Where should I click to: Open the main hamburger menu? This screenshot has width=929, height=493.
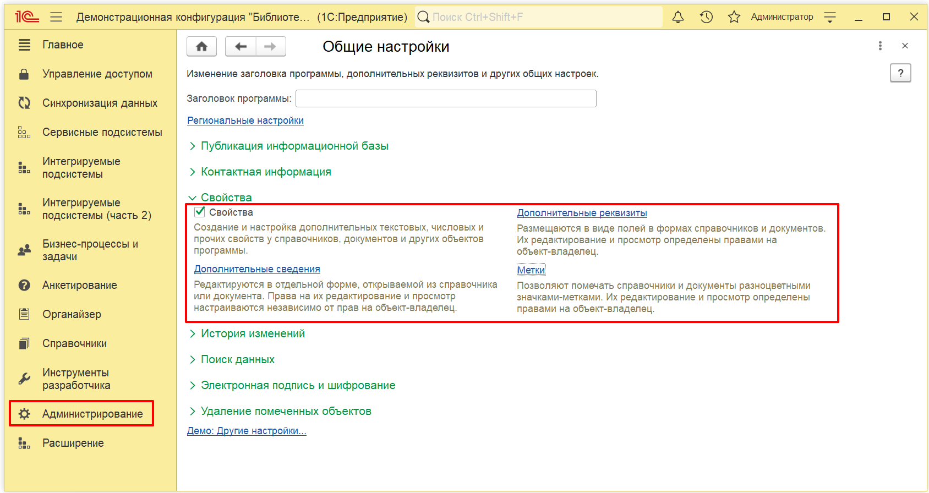pyautogui.click(x=56, y=17)
